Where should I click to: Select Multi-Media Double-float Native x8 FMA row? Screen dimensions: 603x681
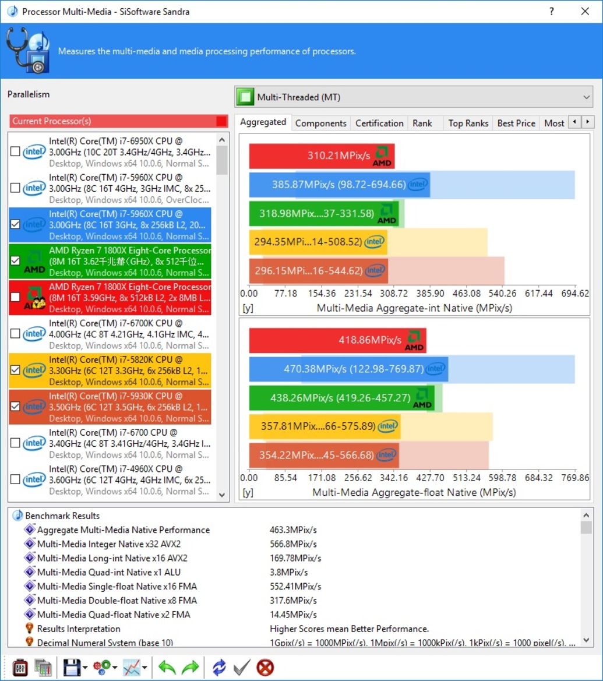coord(295,600)
